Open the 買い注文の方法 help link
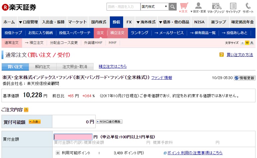This screenshot has height=158, width=257. click(x=240, y=55)
